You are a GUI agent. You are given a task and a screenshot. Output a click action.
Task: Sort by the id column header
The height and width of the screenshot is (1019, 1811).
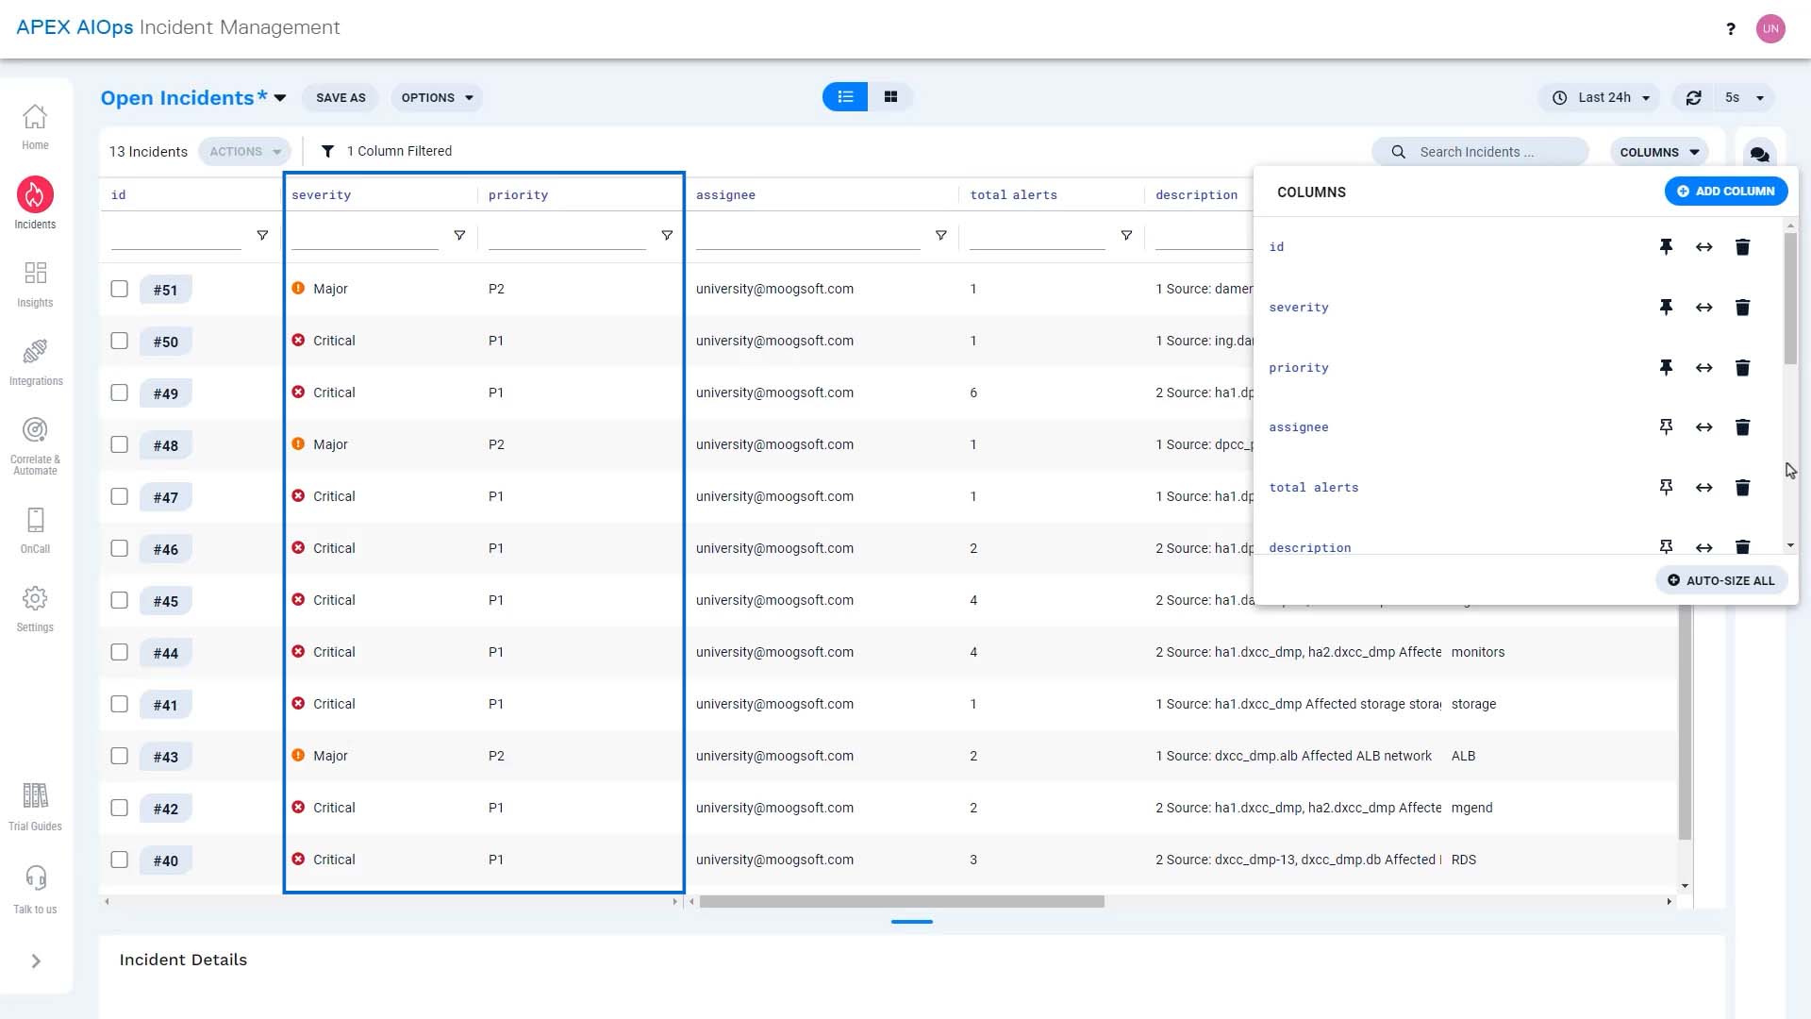pos(118,195)
